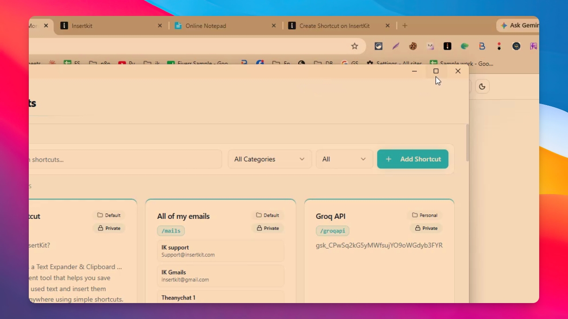This screenshot has height=319, width=568.
Task: Click the /groqapi shortcut tag
Action: pyautogui.click(x=332, y=231)
